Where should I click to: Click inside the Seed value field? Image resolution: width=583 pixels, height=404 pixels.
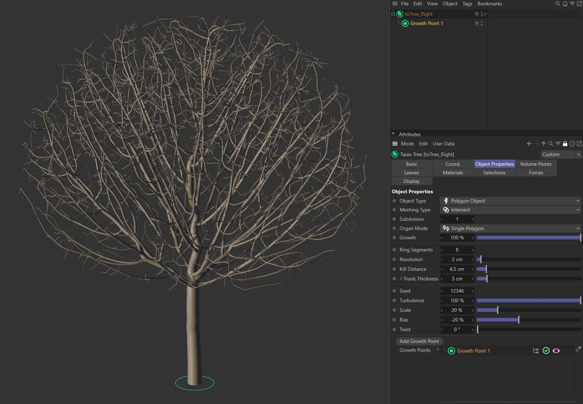coord(457,291)
